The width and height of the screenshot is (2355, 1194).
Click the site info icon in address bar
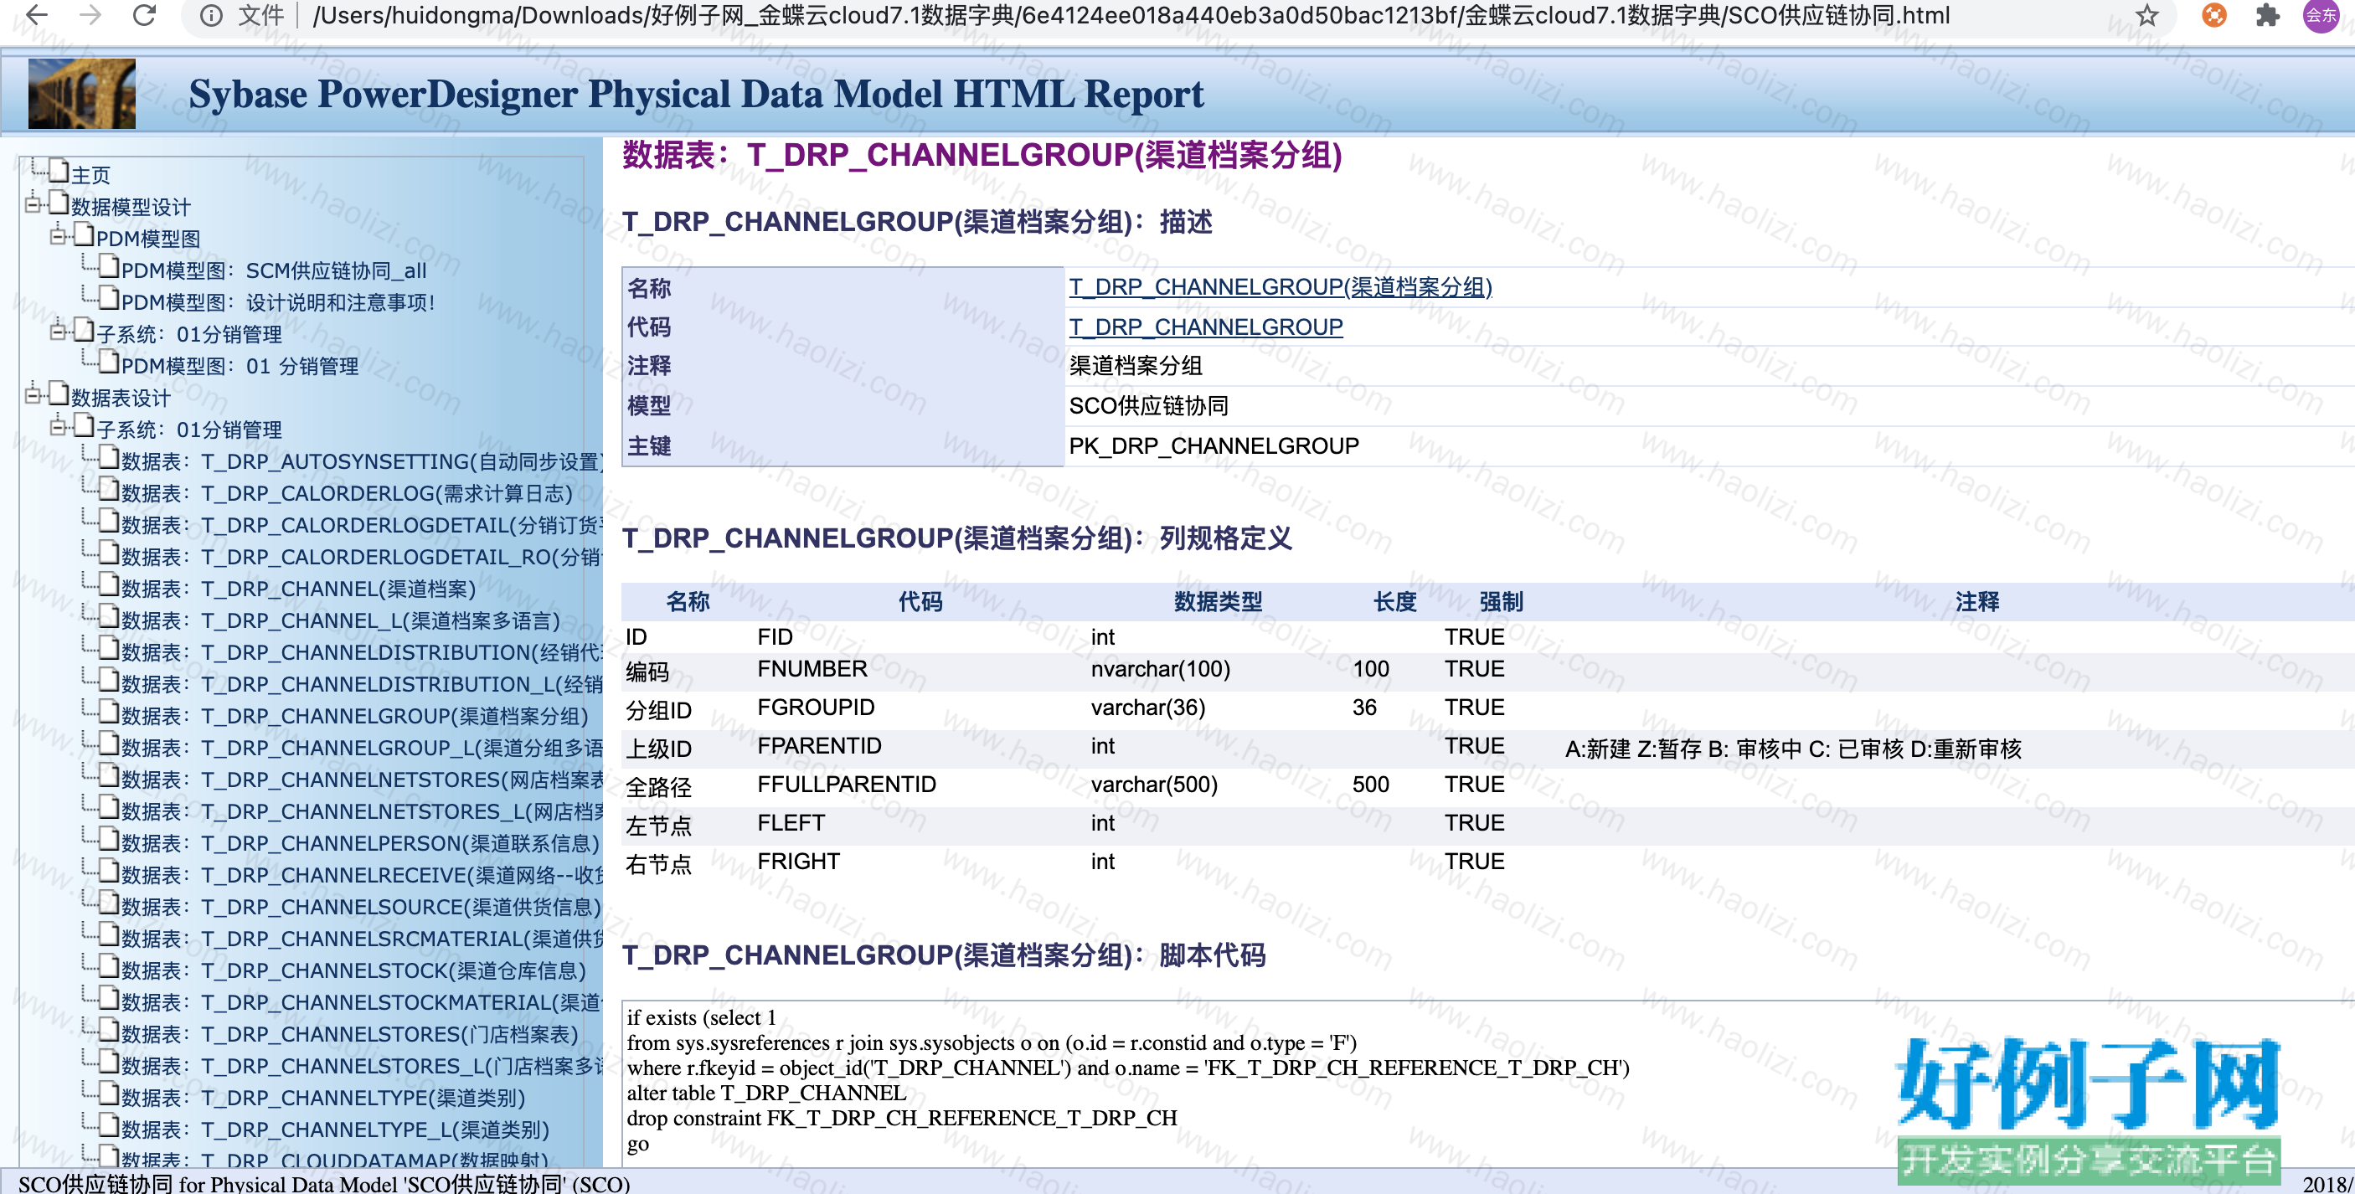211,16
